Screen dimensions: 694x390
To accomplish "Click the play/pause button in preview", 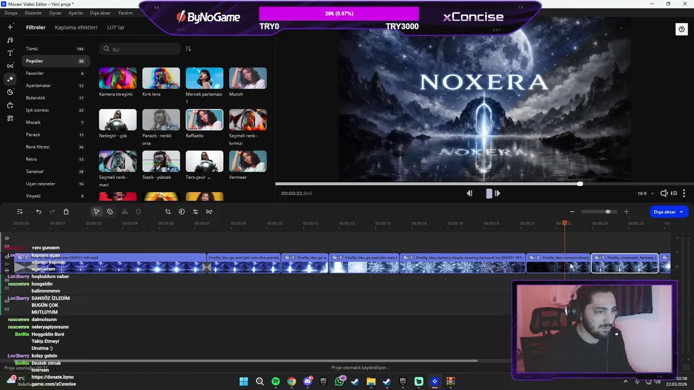I will (x=489, y=193).
